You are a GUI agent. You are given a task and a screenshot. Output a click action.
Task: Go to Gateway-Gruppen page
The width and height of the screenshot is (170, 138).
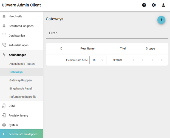pyautogui.click(x=21, y=80)
